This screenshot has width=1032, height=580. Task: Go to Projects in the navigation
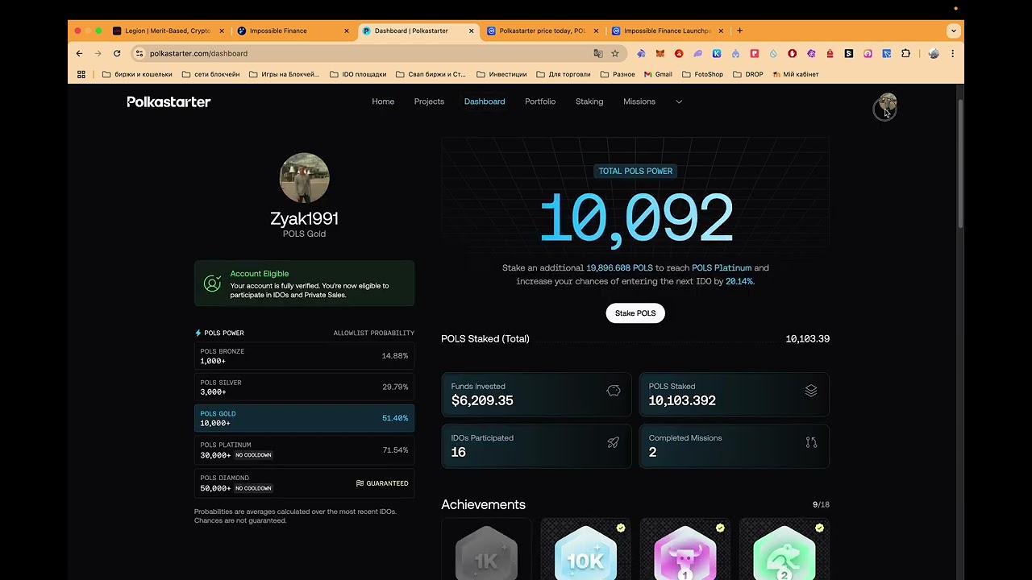pyautogui.click(x=429, y=101)
